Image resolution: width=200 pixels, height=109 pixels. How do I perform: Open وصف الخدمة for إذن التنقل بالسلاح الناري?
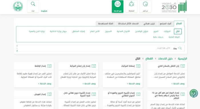[178, 84]
